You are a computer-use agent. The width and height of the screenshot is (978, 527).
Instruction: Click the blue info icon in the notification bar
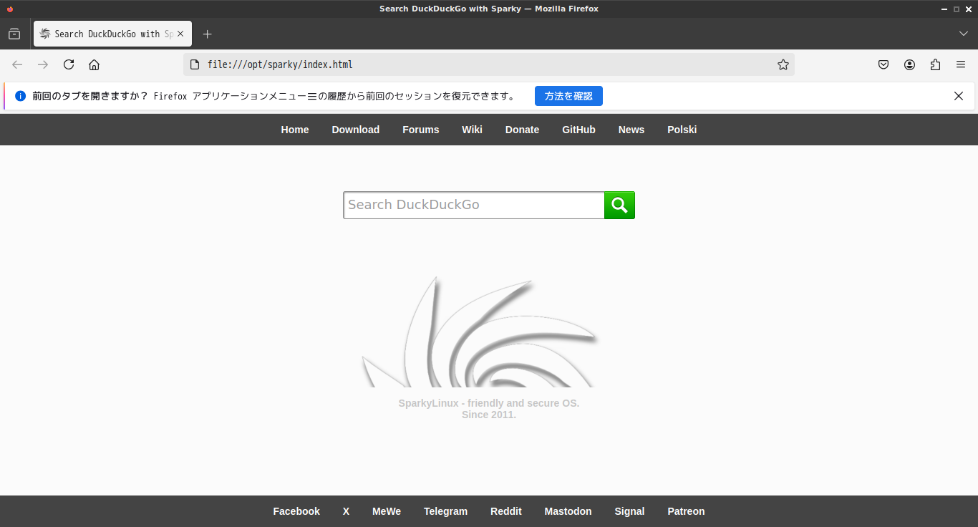point(20,96)
